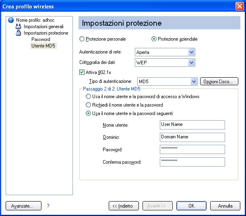Screen dimensions: 246x216
Task: Click into the Nome utente field
Action: tap(192, 125)
